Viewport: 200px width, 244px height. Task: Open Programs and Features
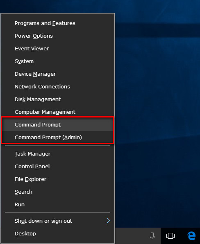pos(58,23)
